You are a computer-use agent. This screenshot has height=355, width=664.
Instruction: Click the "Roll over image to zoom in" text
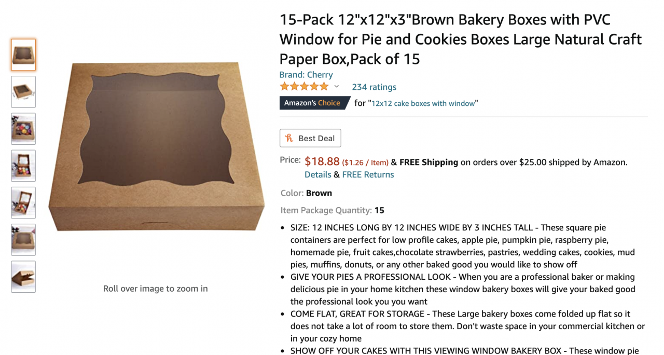click(155, 289)
